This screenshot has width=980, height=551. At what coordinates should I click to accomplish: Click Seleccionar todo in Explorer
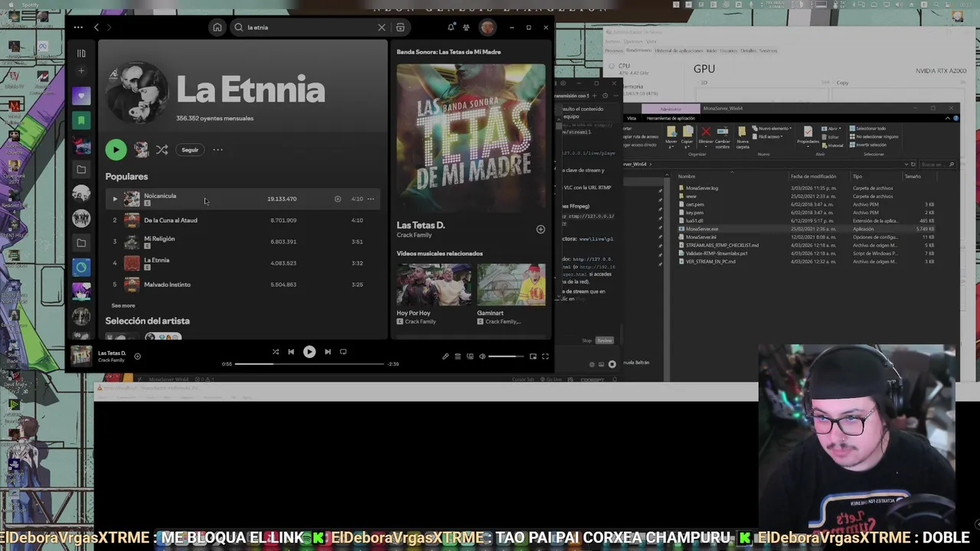tap(868, 129)
